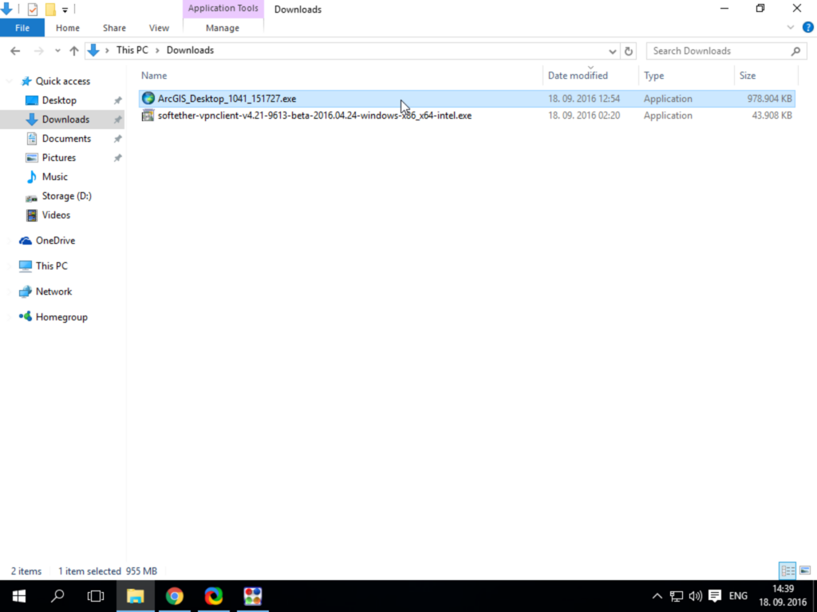Image resolution: width=817 pixels, height=612 pixels.
Task: Open the Share ribbon tab
Action: tap(114, 28)
